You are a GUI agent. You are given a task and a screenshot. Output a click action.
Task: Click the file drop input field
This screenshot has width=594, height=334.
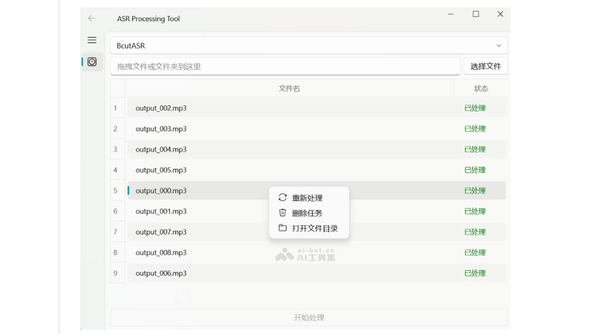point(286,66)
